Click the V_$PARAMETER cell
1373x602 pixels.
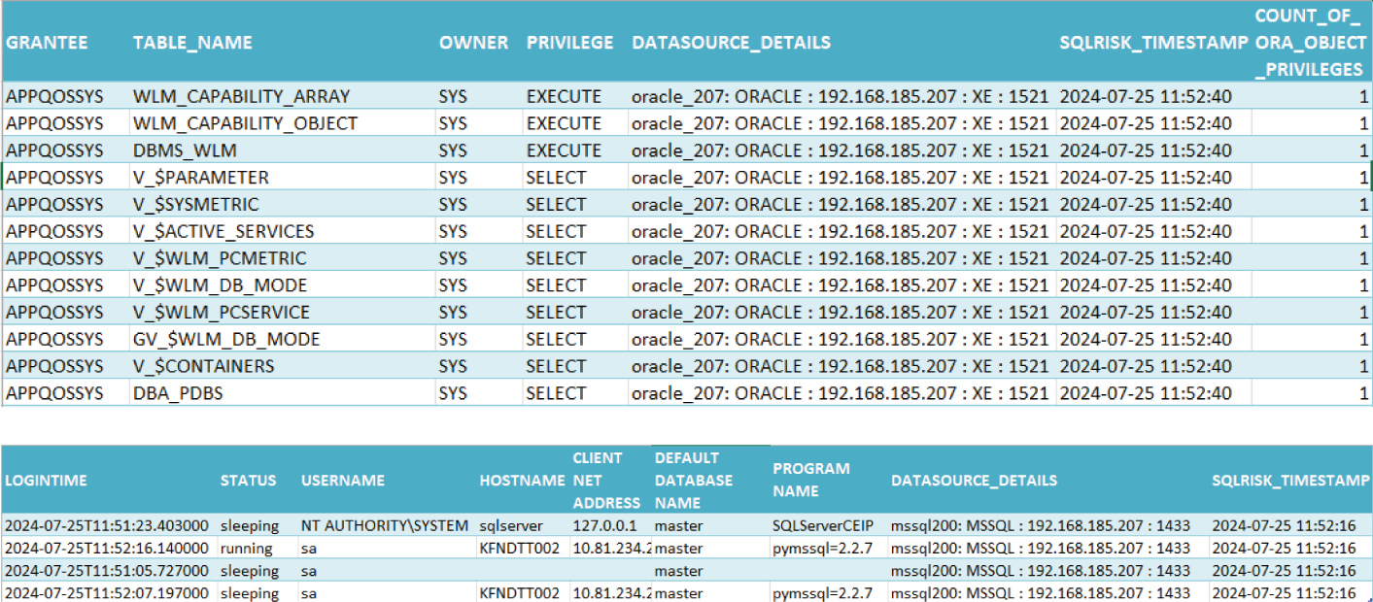click(201, 178)
